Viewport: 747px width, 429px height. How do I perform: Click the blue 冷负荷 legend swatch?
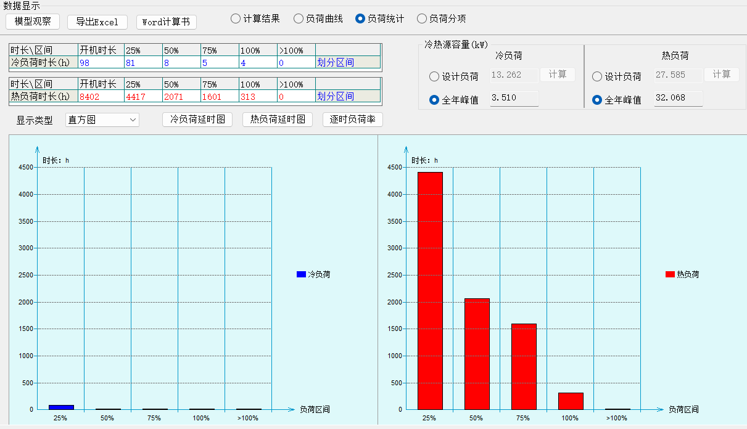(x=301, y=274)
